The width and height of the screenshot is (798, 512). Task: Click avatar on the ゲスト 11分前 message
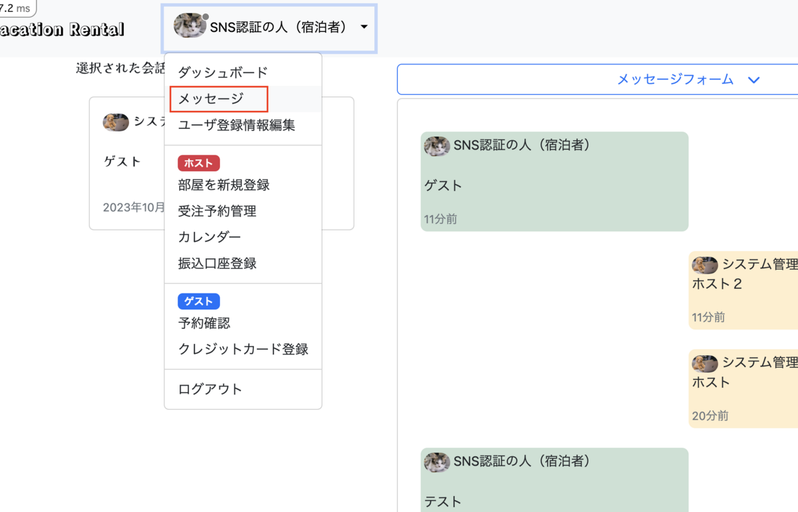[x=437, y=146]
